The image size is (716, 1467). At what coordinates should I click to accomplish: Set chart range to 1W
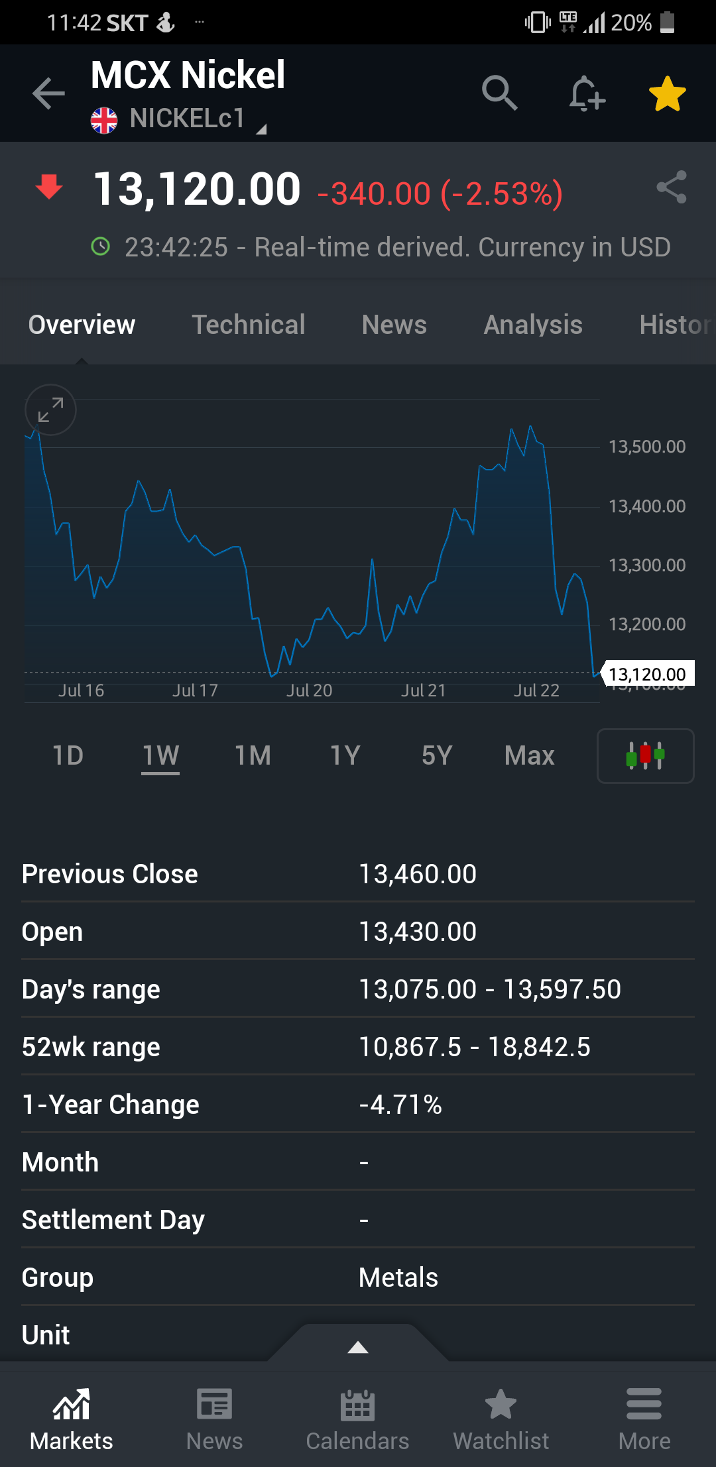click(160, 755)
